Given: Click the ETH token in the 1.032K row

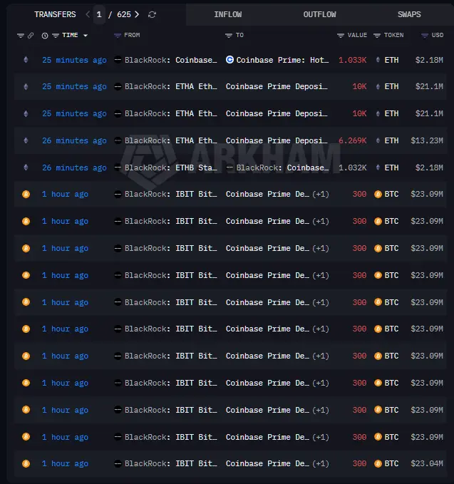Looking at the screenshot, I should [x=387, y=168].
